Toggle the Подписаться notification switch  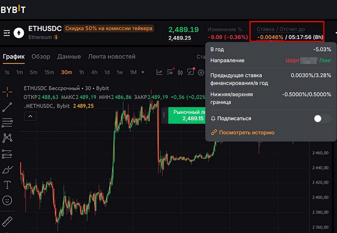pos(323,119)
